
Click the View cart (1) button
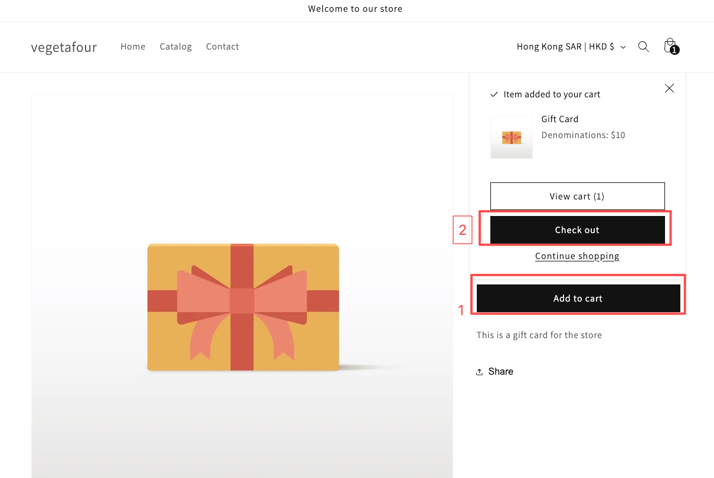tap(577, 196)
